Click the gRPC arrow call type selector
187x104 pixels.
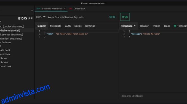[x=41, y=17]
